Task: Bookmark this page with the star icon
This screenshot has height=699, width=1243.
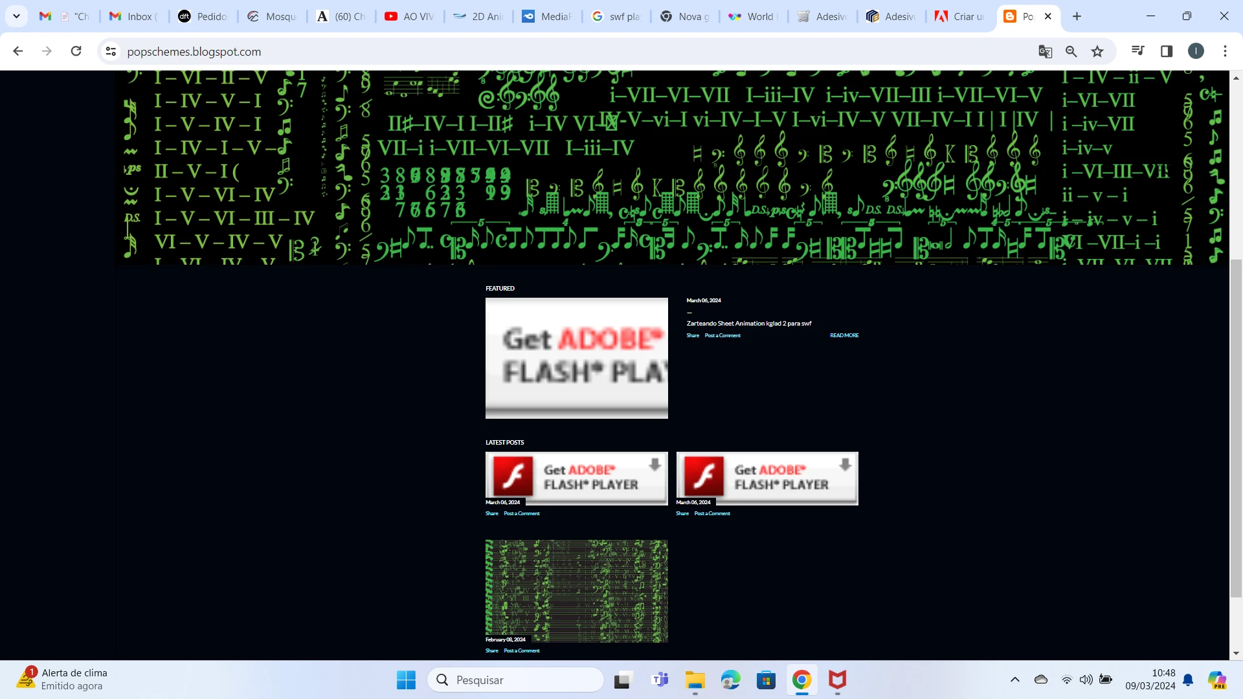Action: (x=1097, y=51)
